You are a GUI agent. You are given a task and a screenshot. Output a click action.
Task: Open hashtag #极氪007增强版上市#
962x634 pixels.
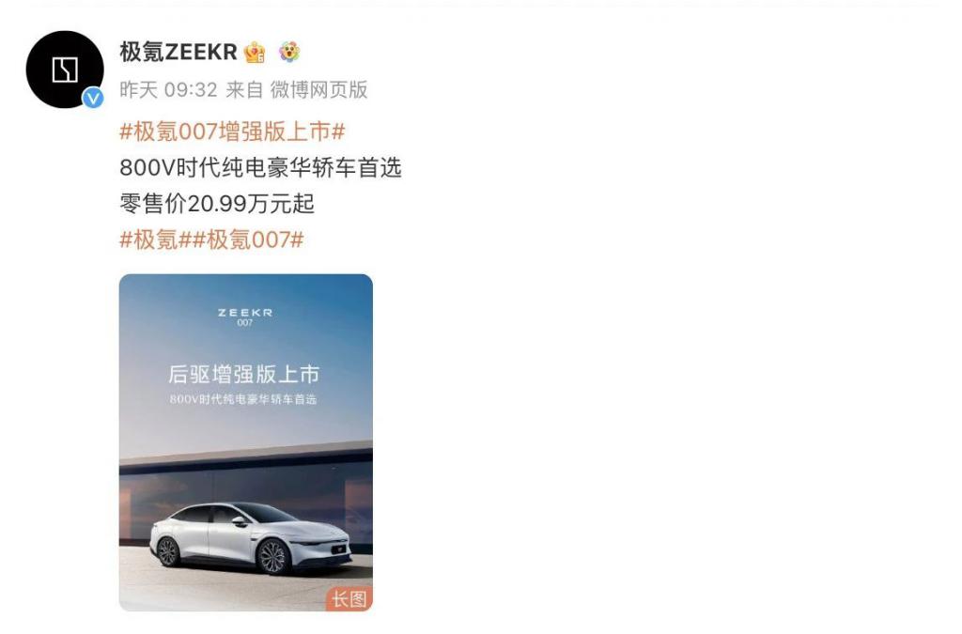tap(233, 131)
